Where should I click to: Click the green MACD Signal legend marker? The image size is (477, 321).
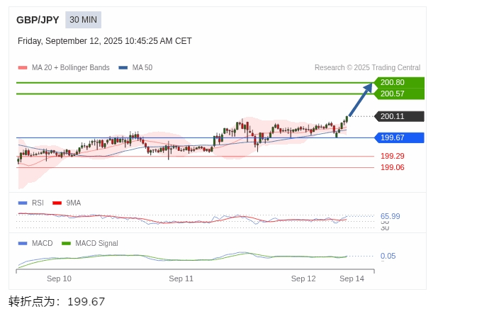pos(67,243)
